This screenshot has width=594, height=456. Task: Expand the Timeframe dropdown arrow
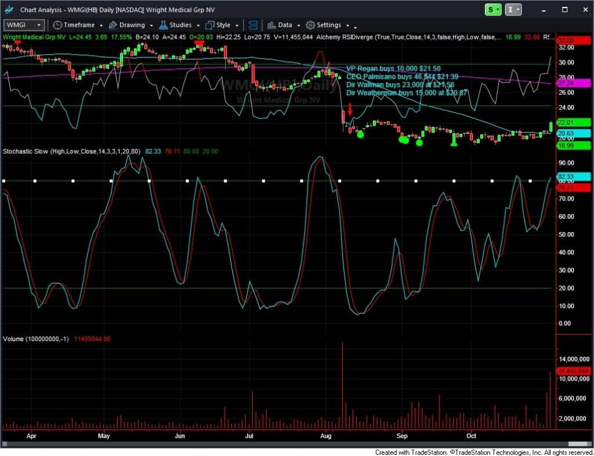click(101, 26)
